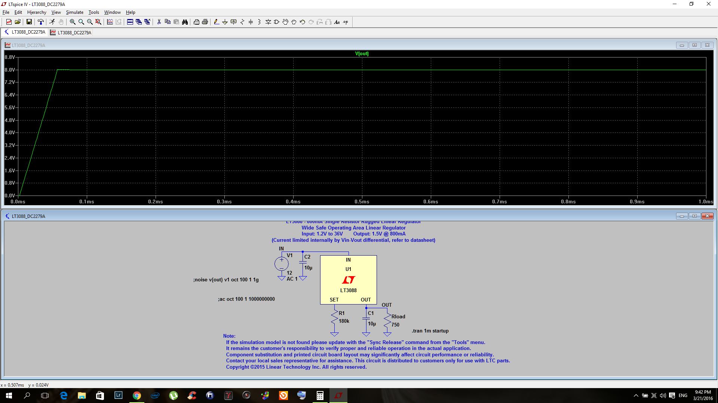Viewport: 718px width, 403px height.
Task: Click the C1 capacitor label
Action: coord(371,313)
